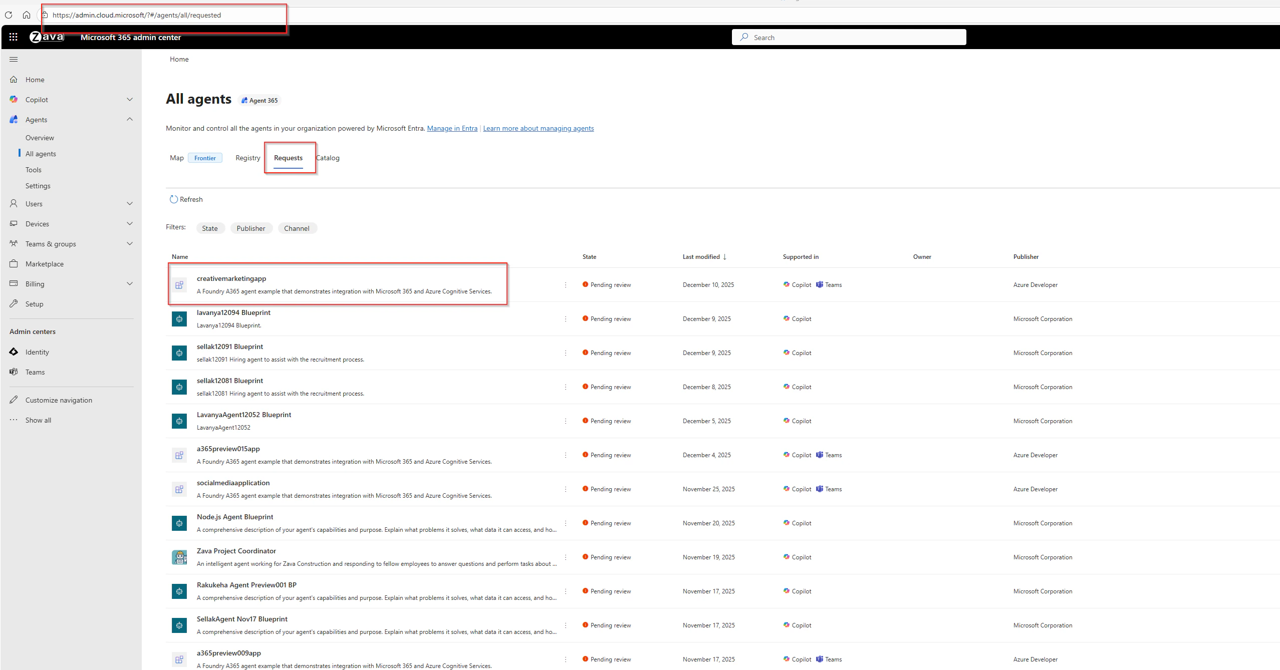Select the Requests tab
This screenshot has height=670, width=1280.
(288, 158)
